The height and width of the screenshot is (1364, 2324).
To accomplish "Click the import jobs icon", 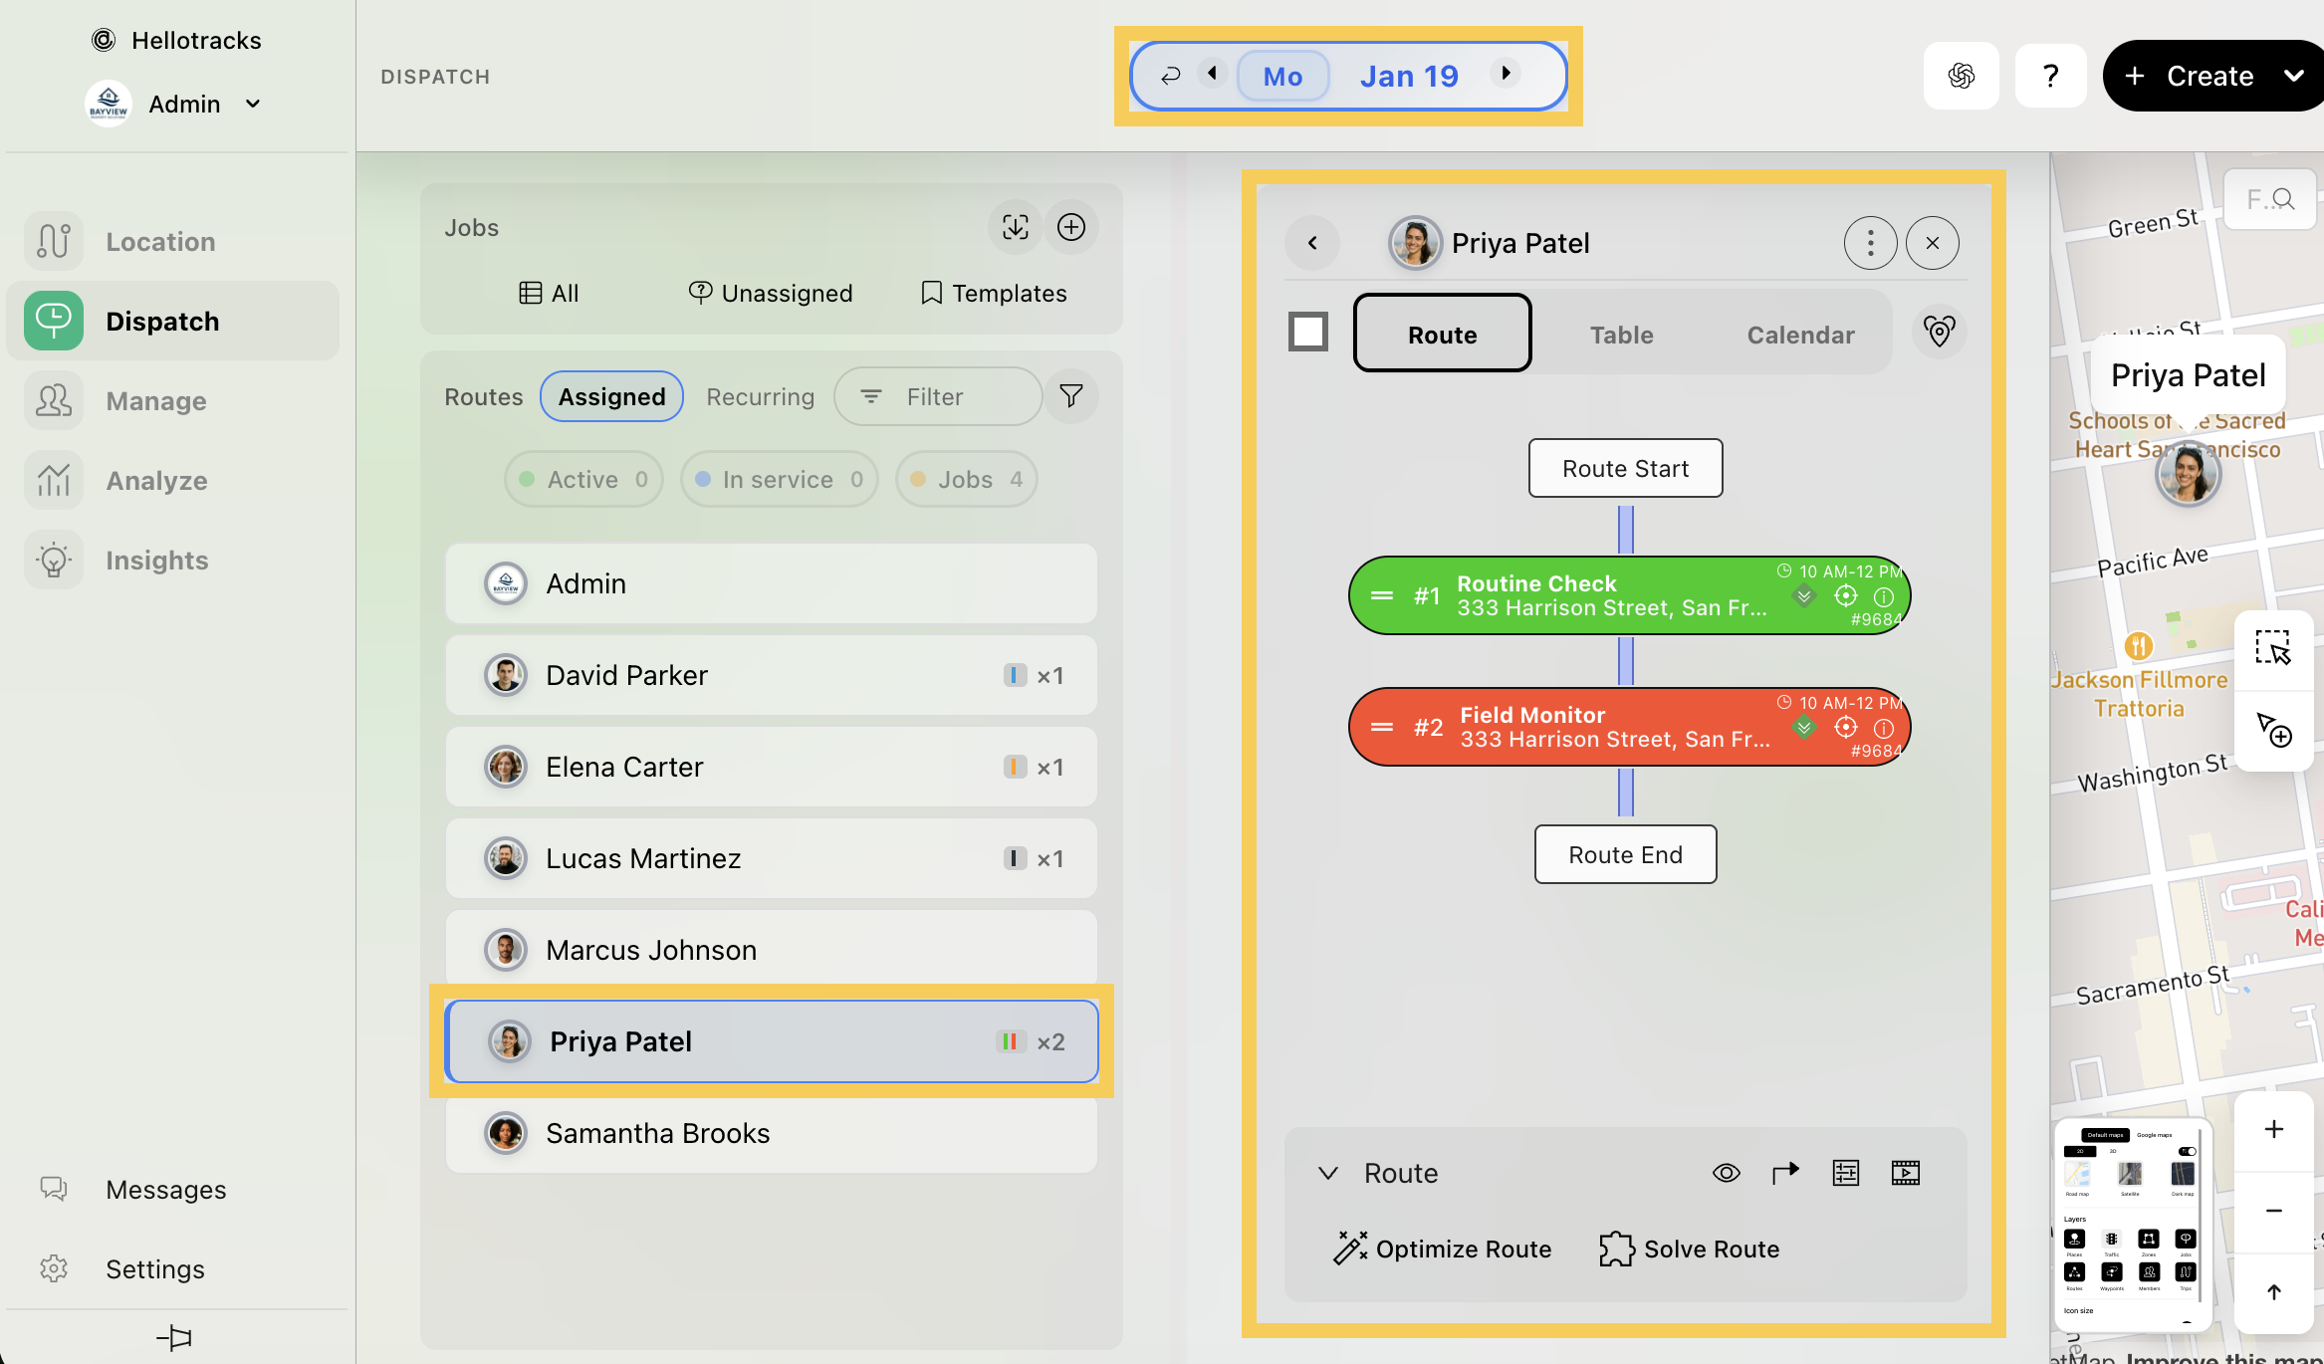I will [x=1015, y=228].
